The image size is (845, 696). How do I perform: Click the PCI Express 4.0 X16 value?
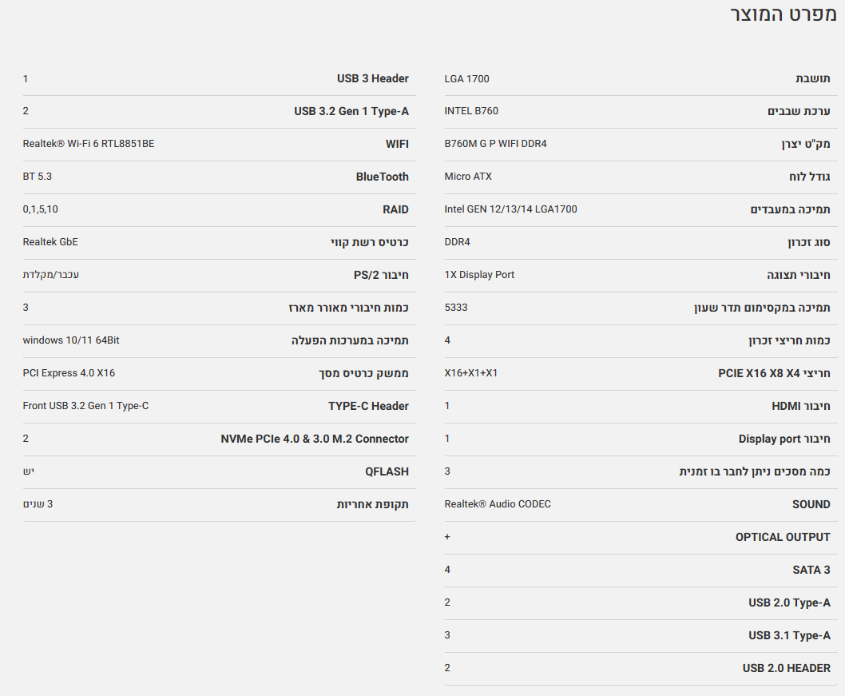(x=69, y=373)
